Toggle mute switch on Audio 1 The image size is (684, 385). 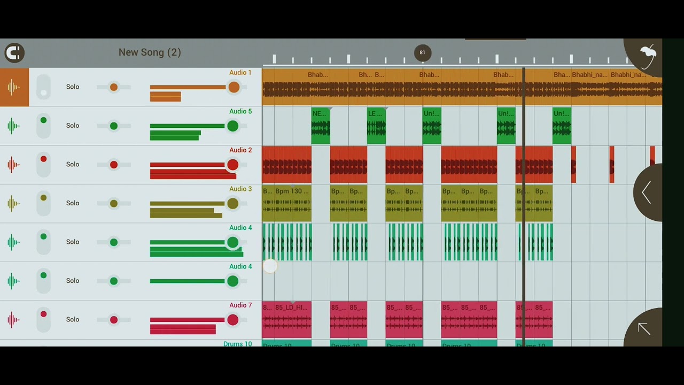(43, 87)
